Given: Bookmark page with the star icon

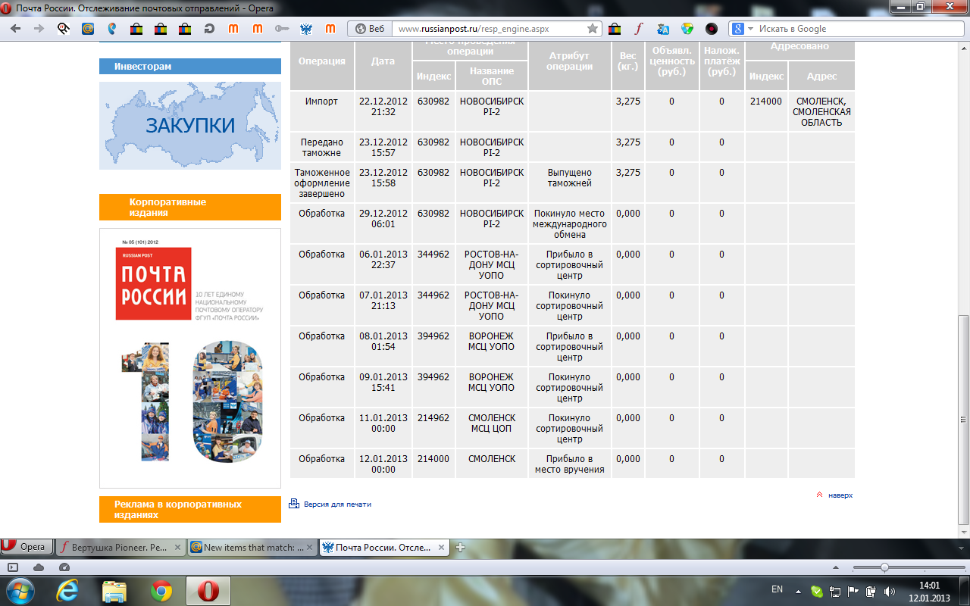Looking at the screenshot, I should [593, 29].
